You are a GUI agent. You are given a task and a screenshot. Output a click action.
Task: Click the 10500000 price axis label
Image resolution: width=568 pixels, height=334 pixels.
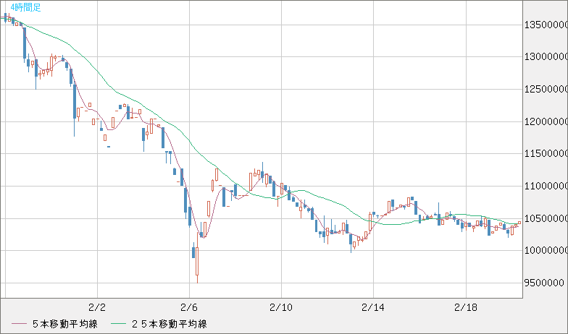[546, 218]
